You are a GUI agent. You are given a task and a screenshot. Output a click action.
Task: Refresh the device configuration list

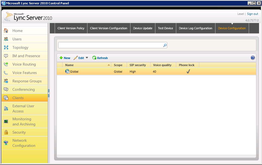tap(100, 58)
